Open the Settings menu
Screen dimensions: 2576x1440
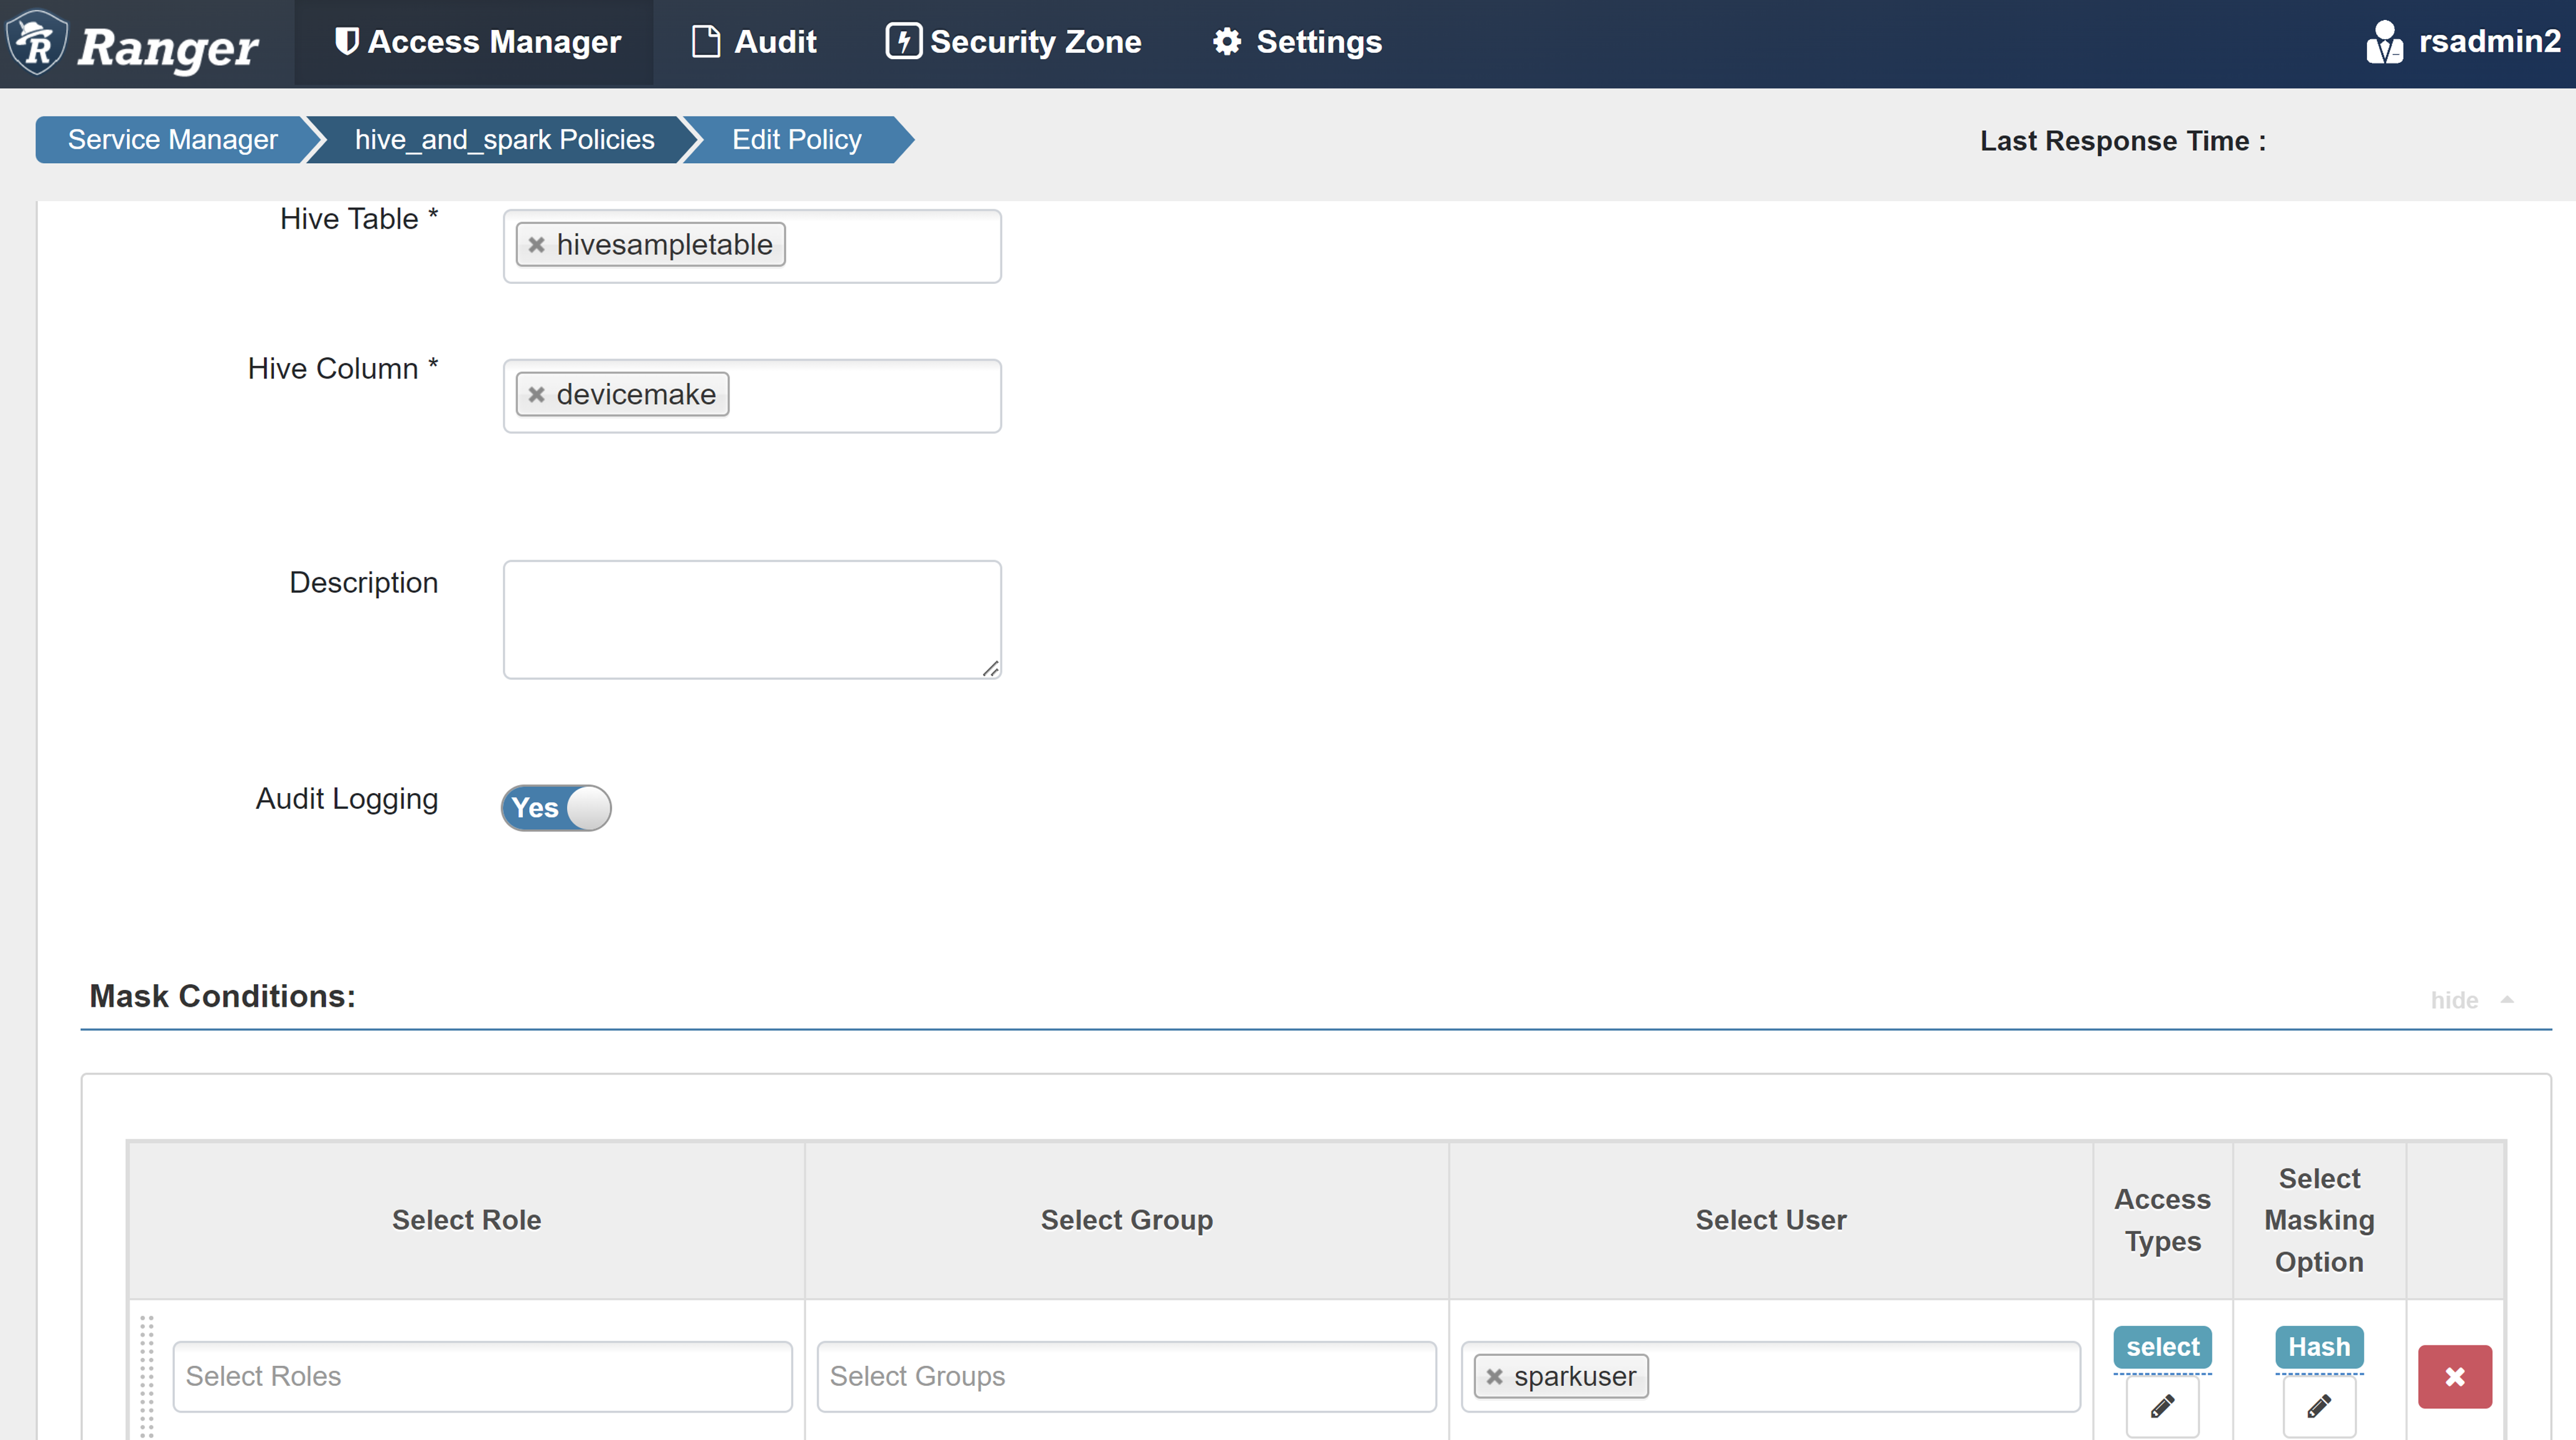(1297, 42)
